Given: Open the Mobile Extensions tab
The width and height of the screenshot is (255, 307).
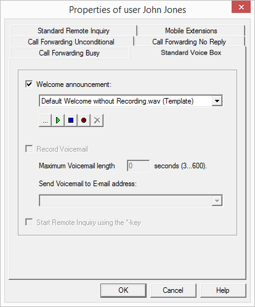Looking at the screenshot, I should pos(191,31).
